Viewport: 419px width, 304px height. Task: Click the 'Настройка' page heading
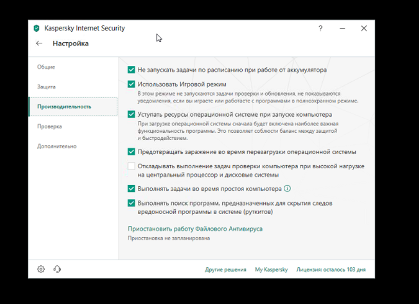70,43
